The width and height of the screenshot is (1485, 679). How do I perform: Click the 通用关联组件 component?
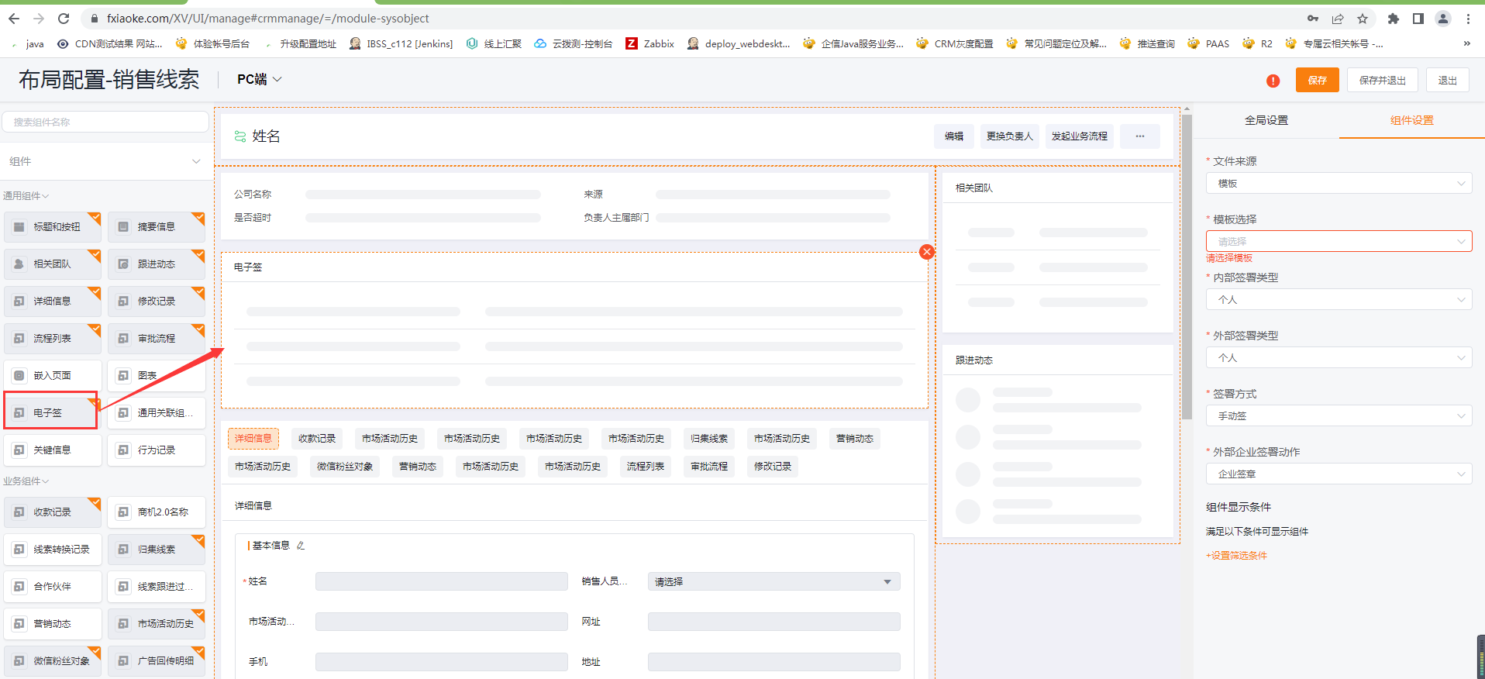click(x=157, y=413)
